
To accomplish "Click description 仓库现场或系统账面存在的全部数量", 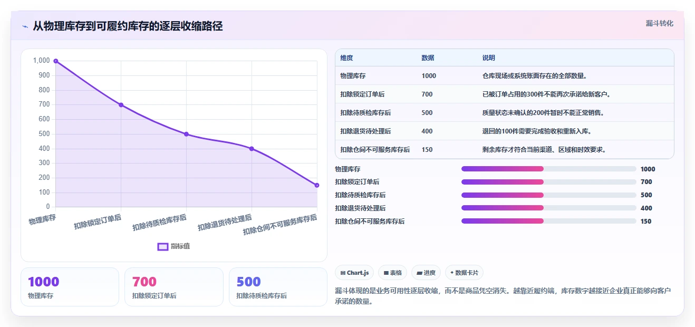I will pos(535,76).
